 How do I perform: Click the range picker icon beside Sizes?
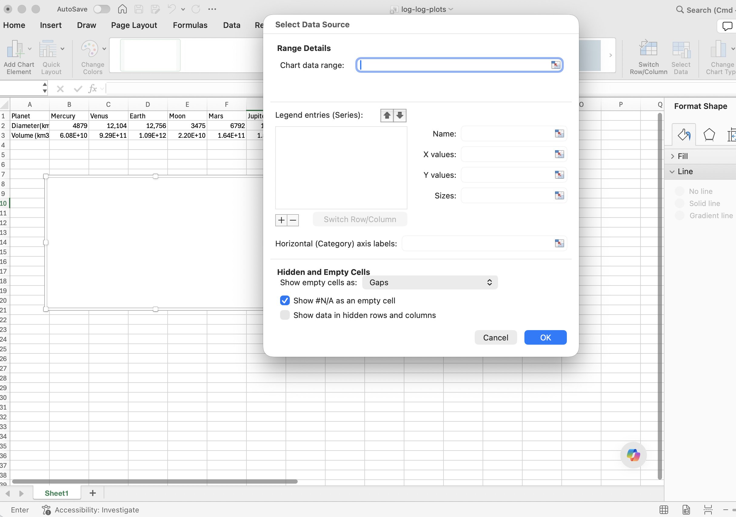click(x=559, y=195)
